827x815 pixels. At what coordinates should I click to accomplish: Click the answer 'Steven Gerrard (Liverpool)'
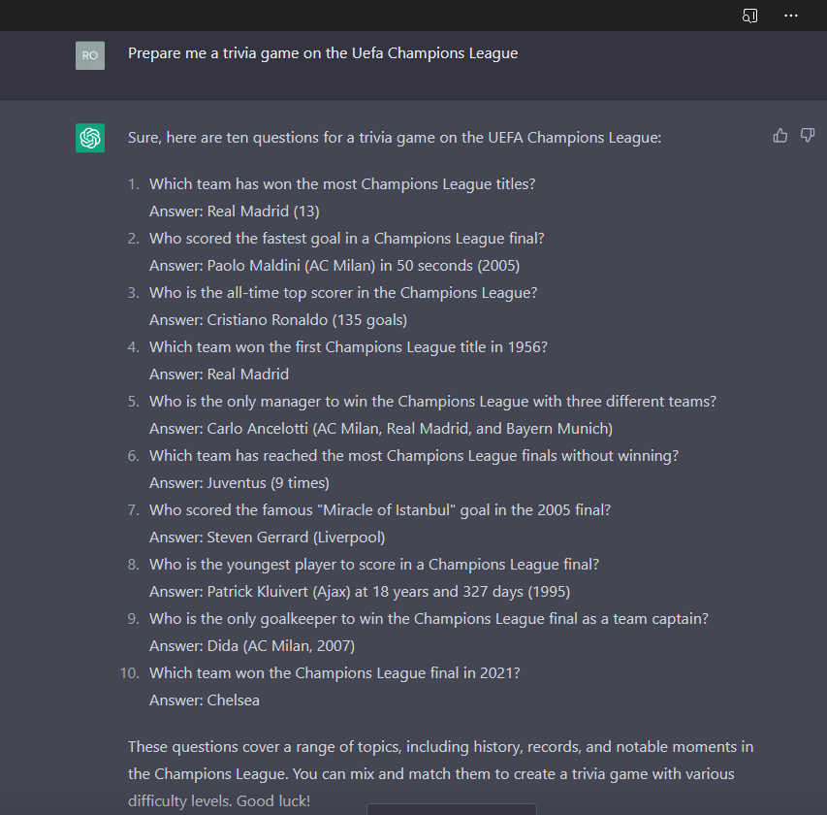coord(267,538)
